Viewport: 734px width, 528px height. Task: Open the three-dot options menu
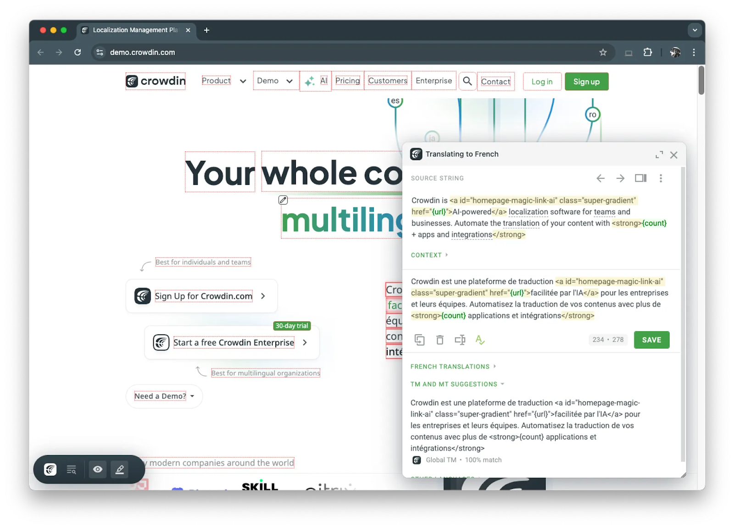point(661,178)
